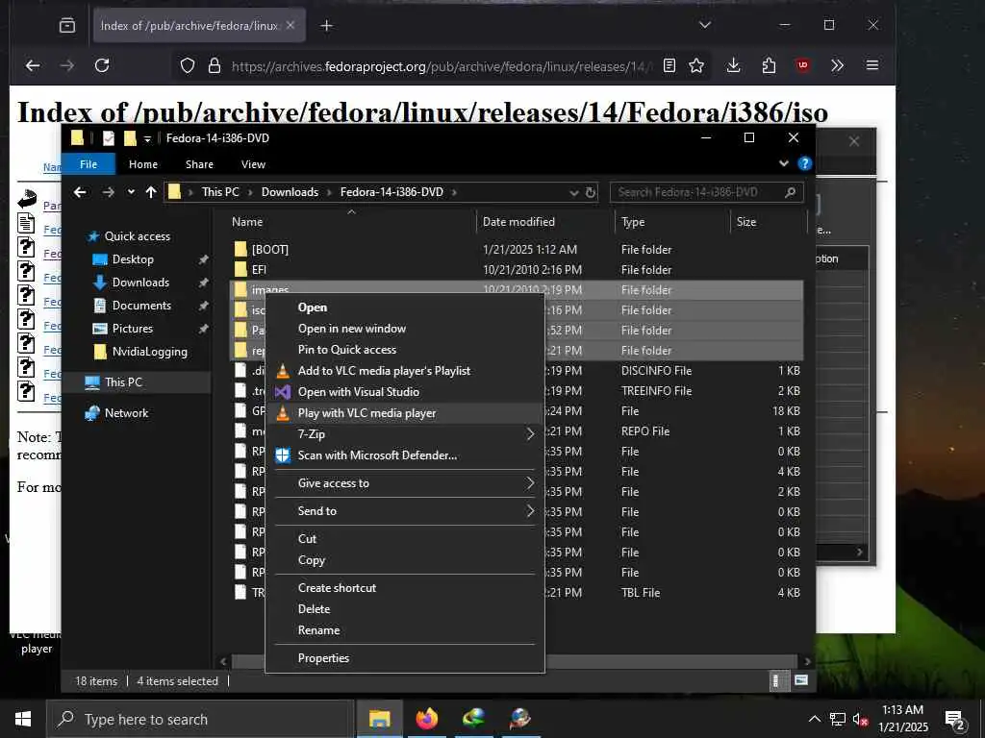The height and width of the screenshot is (738, 985).
Task: Click the horizontal scrollbar right arrow in Explorer
Action: 807,661
